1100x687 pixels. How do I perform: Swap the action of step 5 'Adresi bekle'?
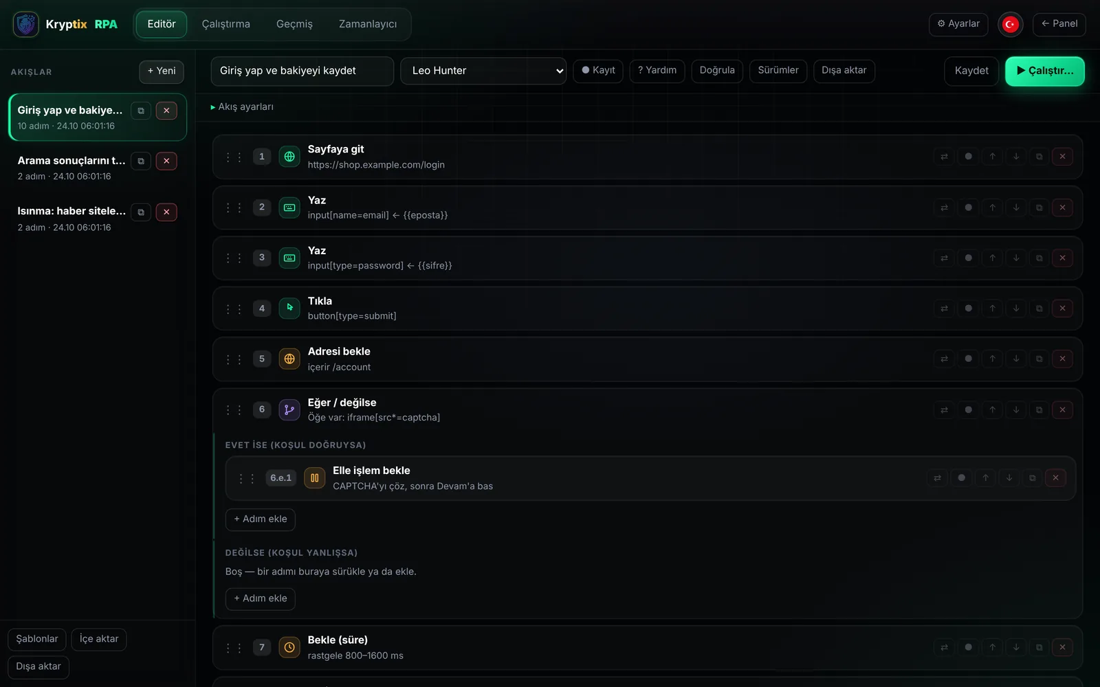(x=944, y=359)
